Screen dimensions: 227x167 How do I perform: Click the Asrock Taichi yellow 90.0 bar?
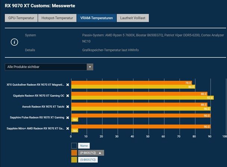click(x=141, y=109)
